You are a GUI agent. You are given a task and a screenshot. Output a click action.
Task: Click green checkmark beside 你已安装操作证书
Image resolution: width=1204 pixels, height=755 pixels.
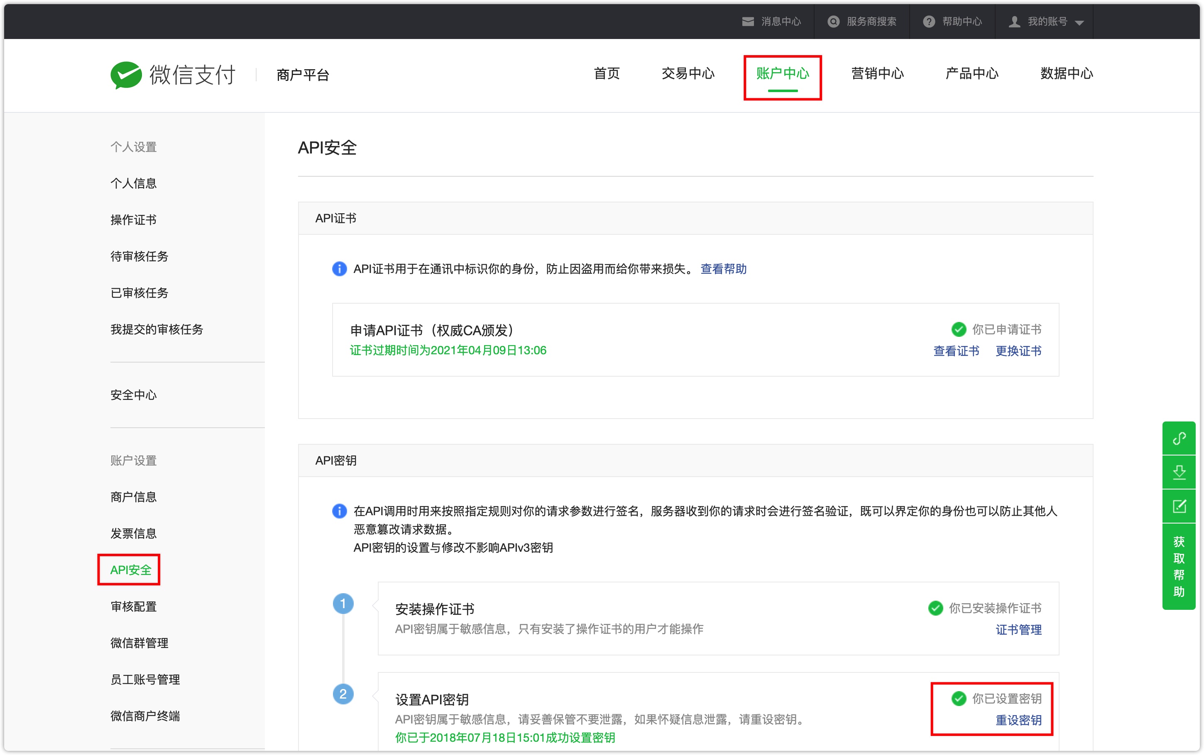coord(935,608)
